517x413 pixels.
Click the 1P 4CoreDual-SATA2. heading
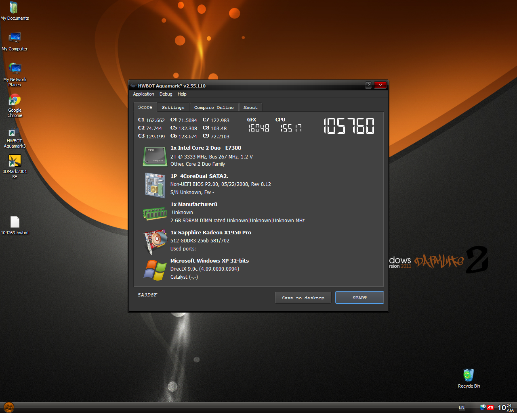point(199,176)
